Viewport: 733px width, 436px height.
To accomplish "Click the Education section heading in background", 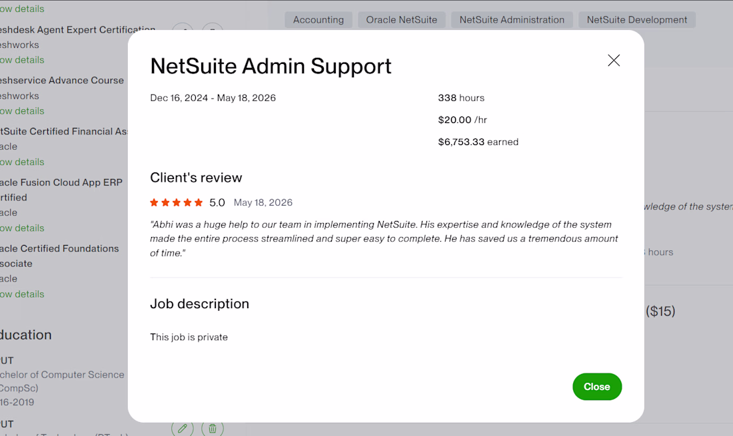I will click(x=26, y=335).
